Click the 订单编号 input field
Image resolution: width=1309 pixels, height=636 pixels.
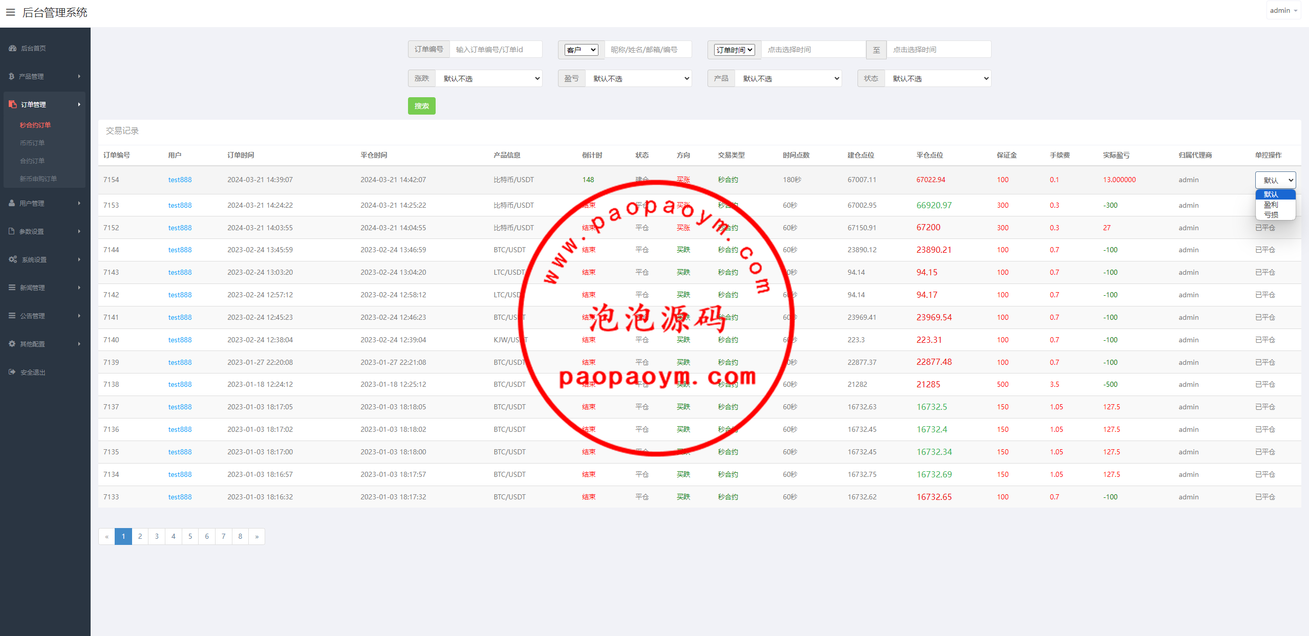coord(496,50)
